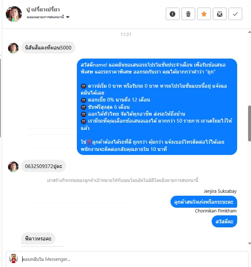Delete conversation using trash can icon
251x267 pixels.
188,14
